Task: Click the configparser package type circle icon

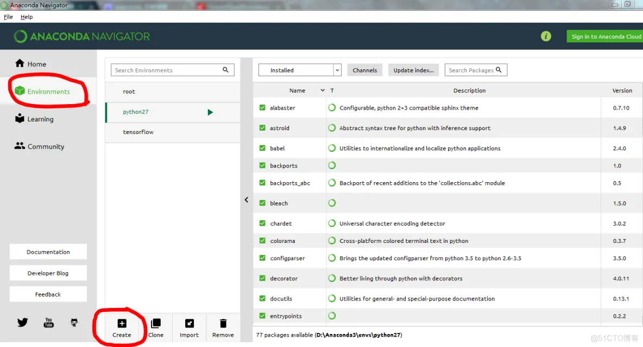Action: tap(332, 258)
